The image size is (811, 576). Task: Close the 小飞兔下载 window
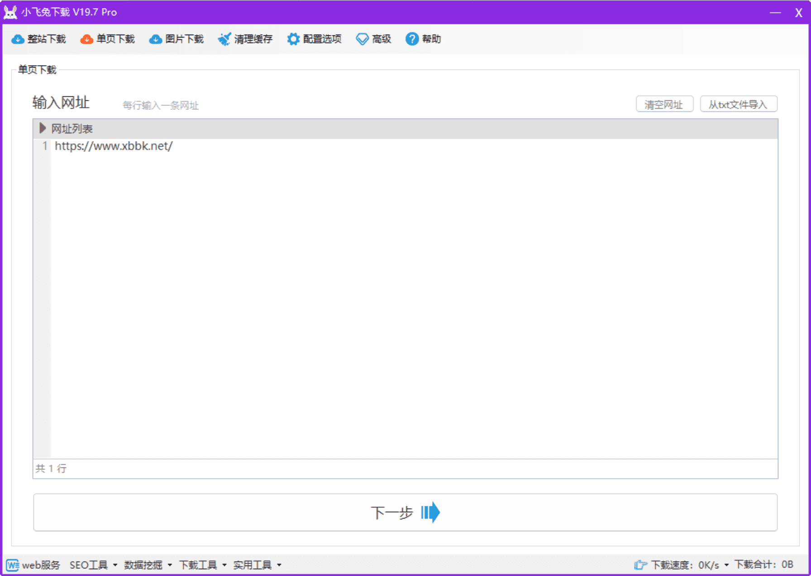click(x=799, y=13)
